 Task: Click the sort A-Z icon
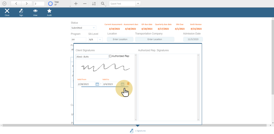pos(94,4)
